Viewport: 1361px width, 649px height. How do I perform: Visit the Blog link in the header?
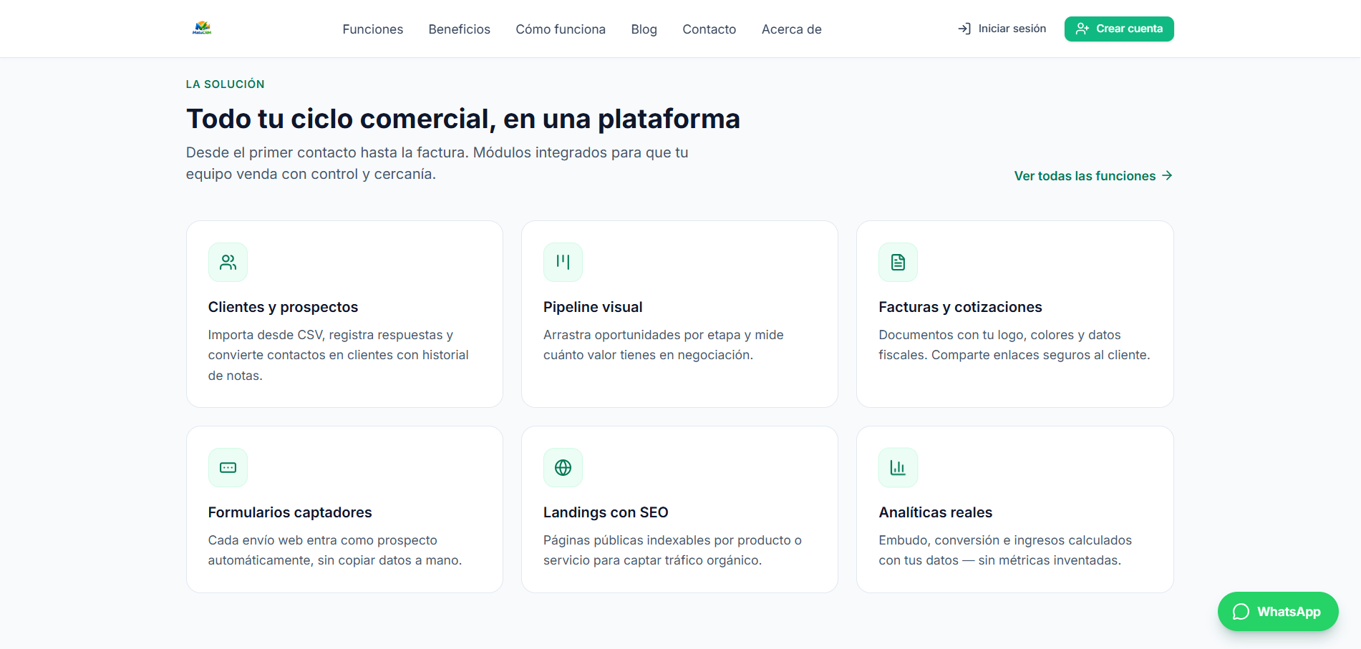click(644, 29)
